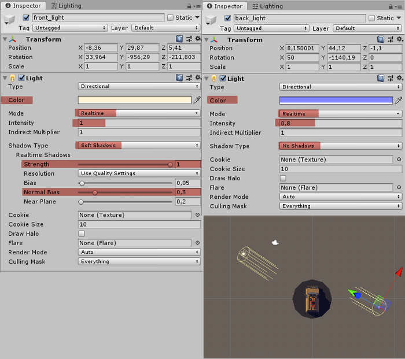Switch to the Lighting tab in left panel
This screenshot has height=359, width=405.
point(66,6)
